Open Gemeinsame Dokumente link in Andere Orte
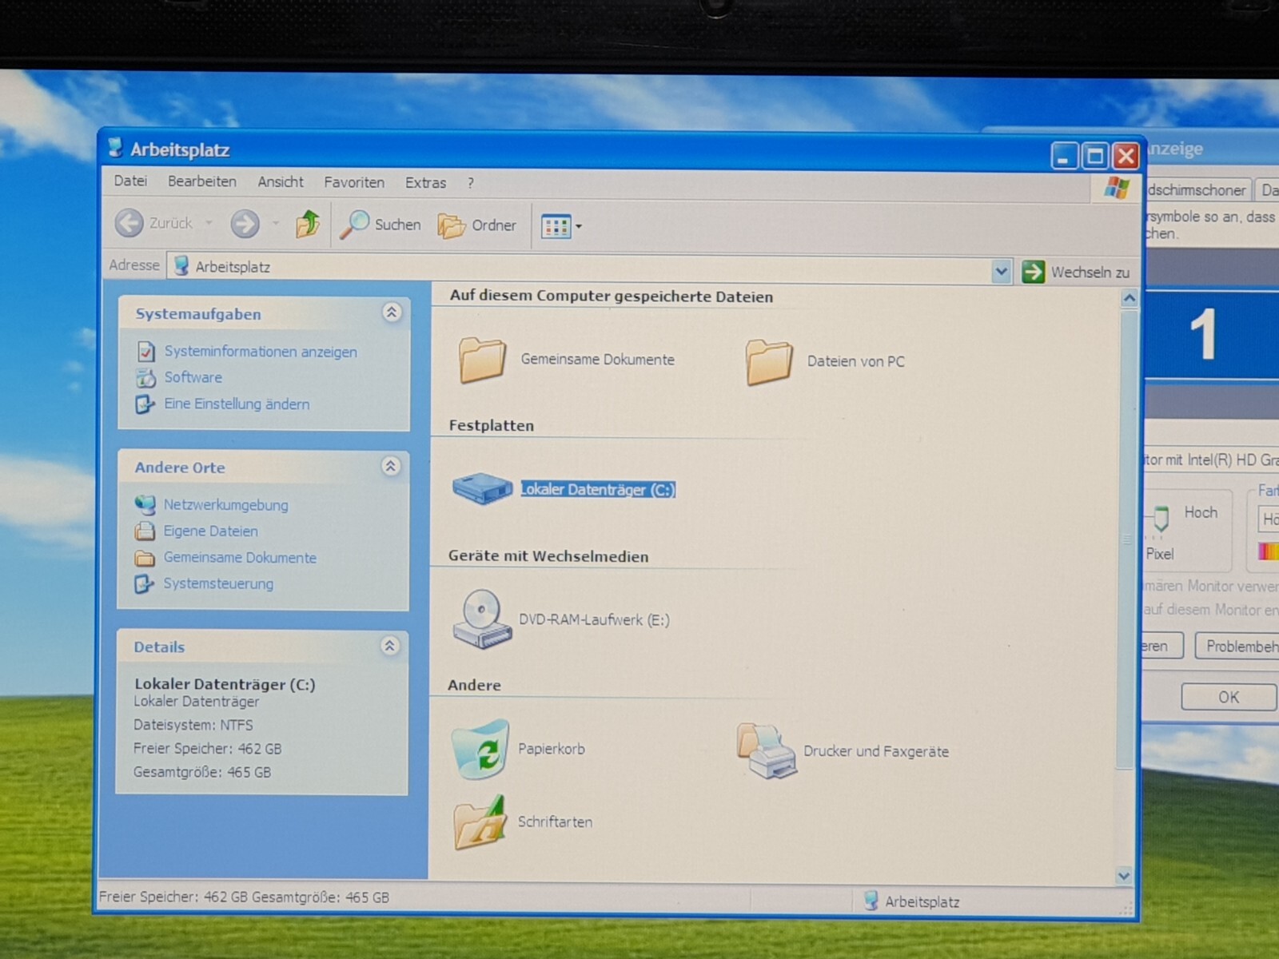 pos(240,557)
